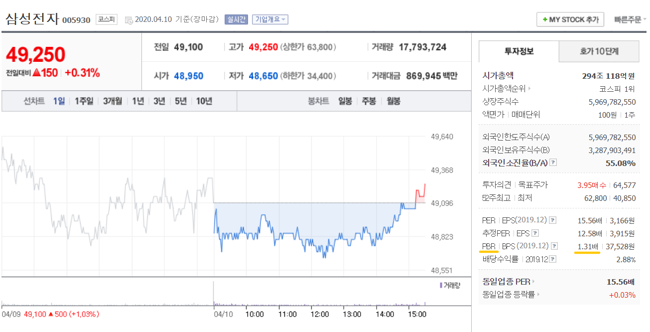Click the current price 49,250
The width and height of the screenshot is (650, 332).
click(36, 55)
